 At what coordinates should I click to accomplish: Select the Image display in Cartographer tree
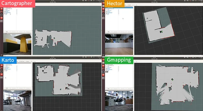click(7, 12)
